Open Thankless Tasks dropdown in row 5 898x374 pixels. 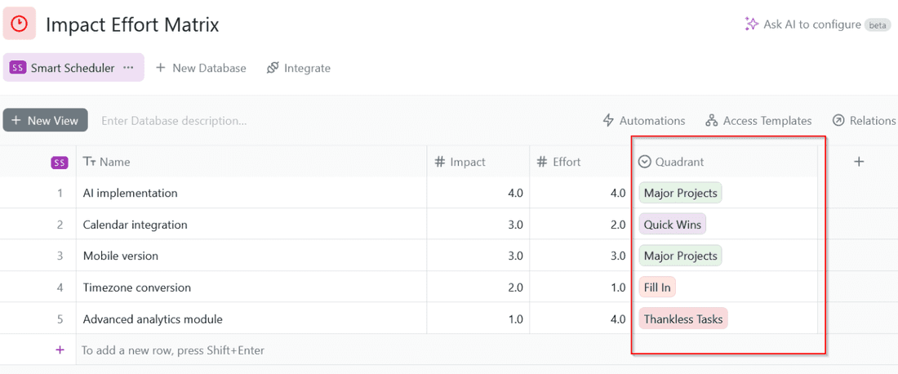point(682,319)
